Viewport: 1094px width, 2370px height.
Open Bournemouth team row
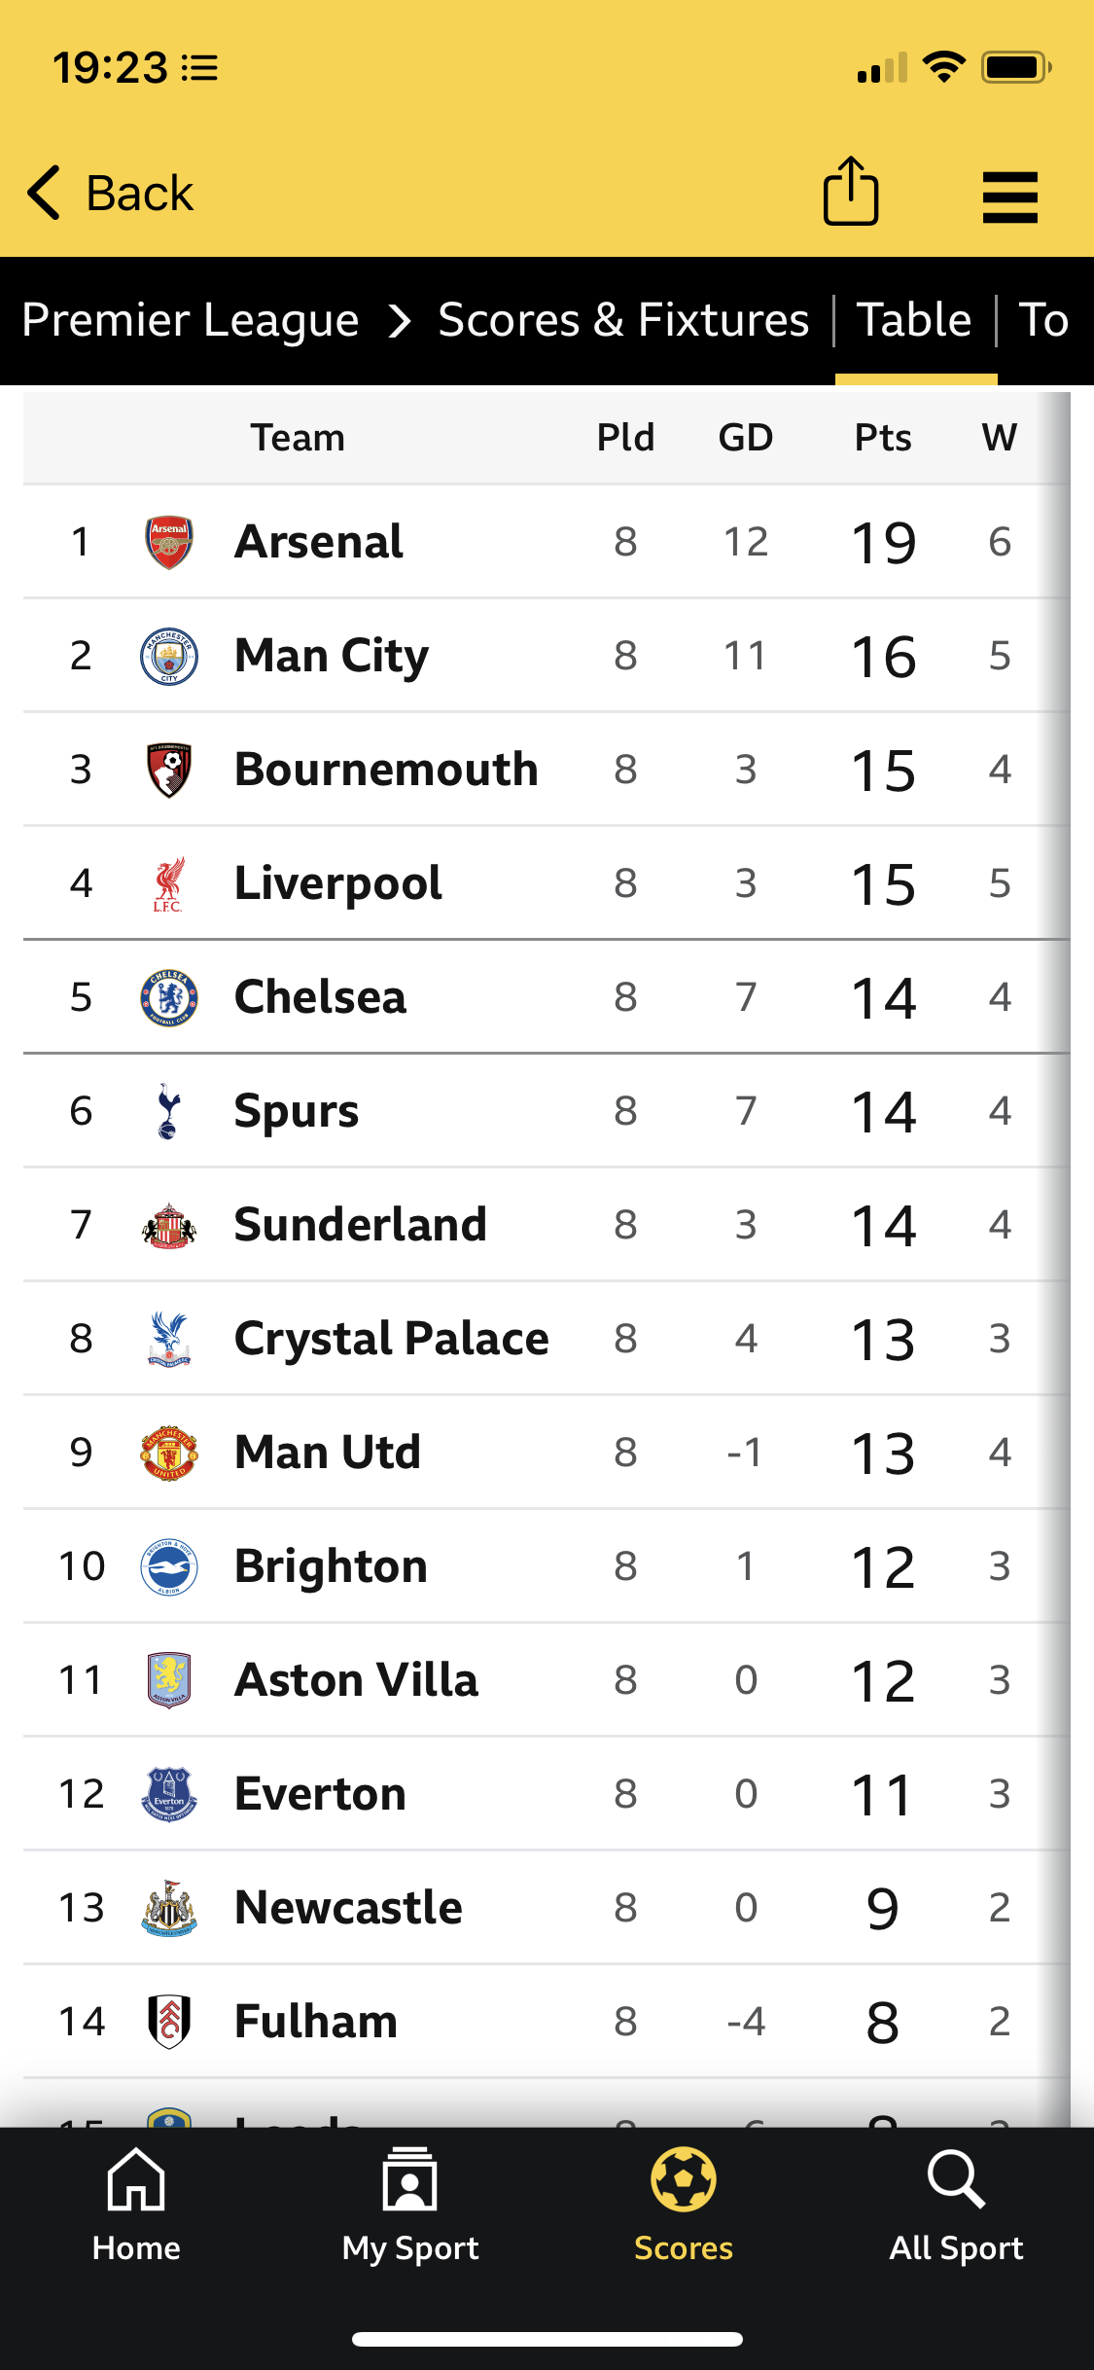[x=386, y=770]
